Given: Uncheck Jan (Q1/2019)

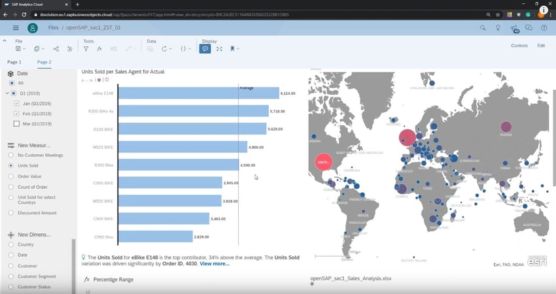Looking at the screenshot, I should pyautogui.click(x=16, y=103).
